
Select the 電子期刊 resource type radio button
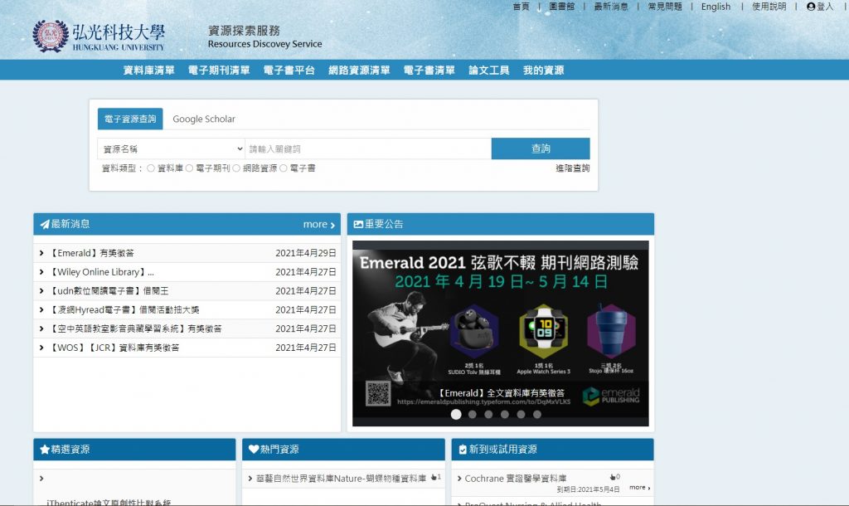[189, 168]
